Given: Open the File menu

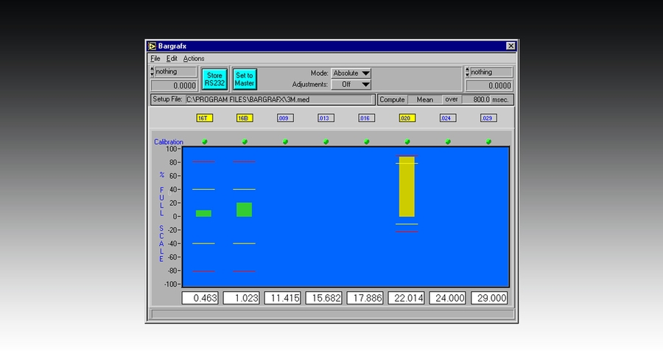Looking at the screenshot, I should 155,59.
